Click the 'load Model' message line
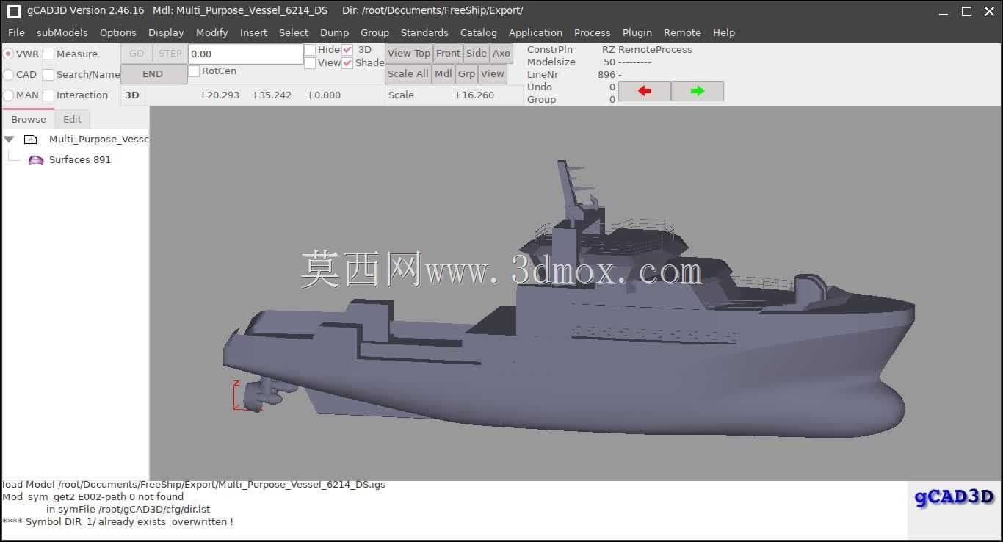 point(194,485)
